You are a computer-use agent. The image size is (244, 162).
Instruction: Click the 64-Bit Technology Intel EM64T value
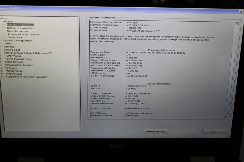pyautogui.click(x=137, y=76)
